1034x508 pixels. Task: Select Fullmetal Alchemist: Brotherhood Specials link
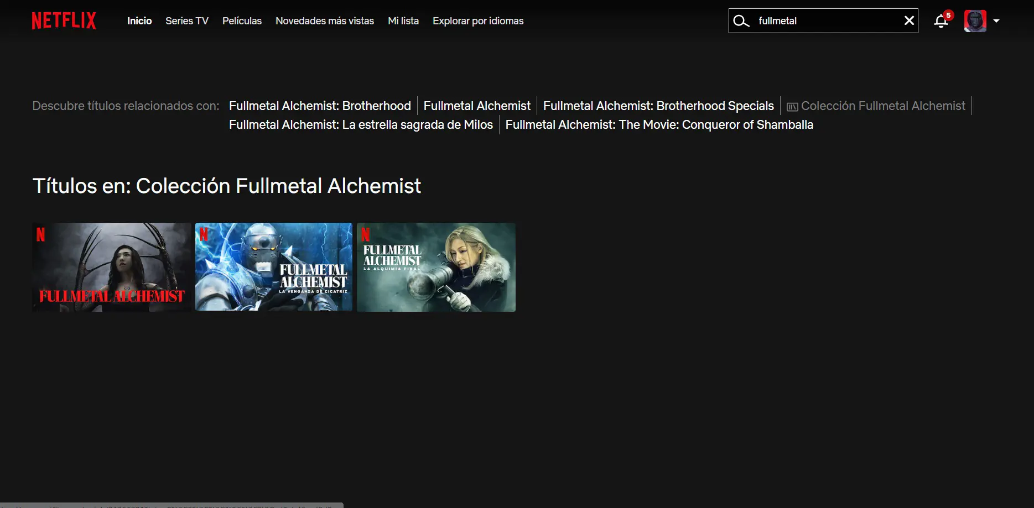click(658, 106)
